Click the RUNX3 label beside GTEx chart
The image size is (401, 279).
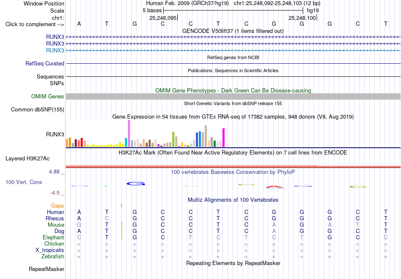(55, 134)
